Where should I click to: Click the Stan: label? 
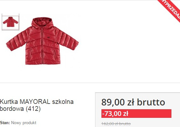pos(5,123)
